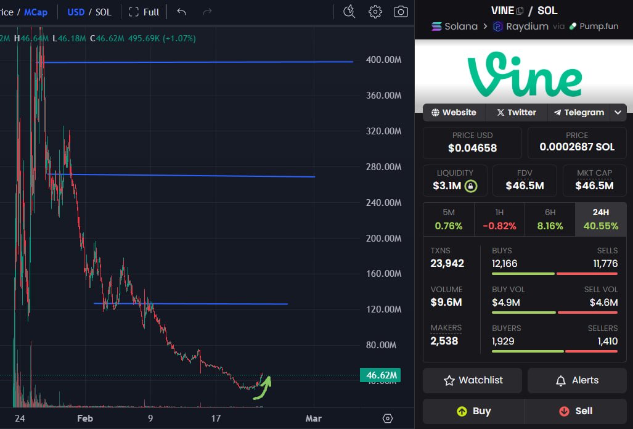Click the PRICE USD $0.04658 box
This screenshot has height=429, width=633.
tap(472, 143)
